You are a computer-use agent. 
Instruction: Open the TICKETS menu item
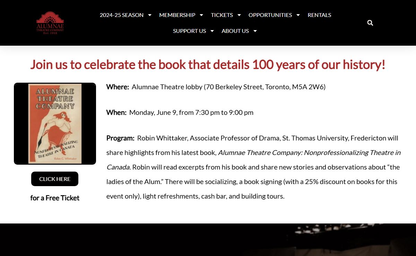(x=222, y=15)
